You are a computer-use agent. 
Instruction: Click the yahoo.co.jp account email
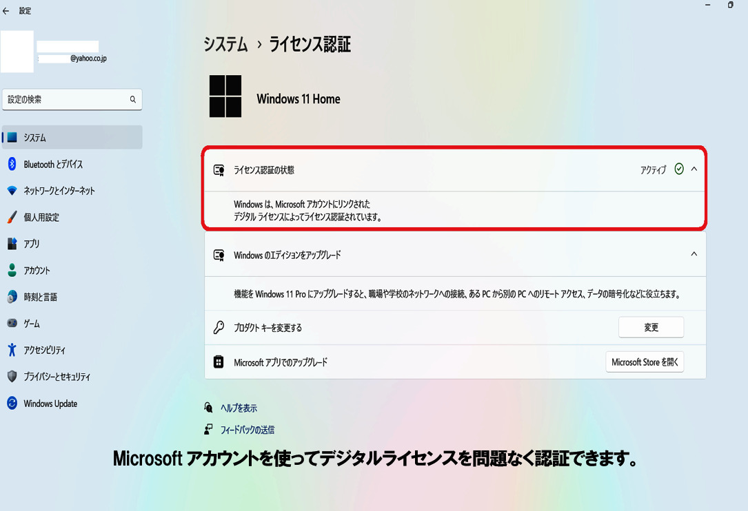[72, 58]
